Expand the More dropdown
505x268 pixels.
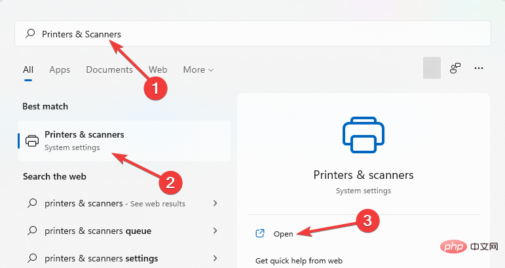(198, 69)
